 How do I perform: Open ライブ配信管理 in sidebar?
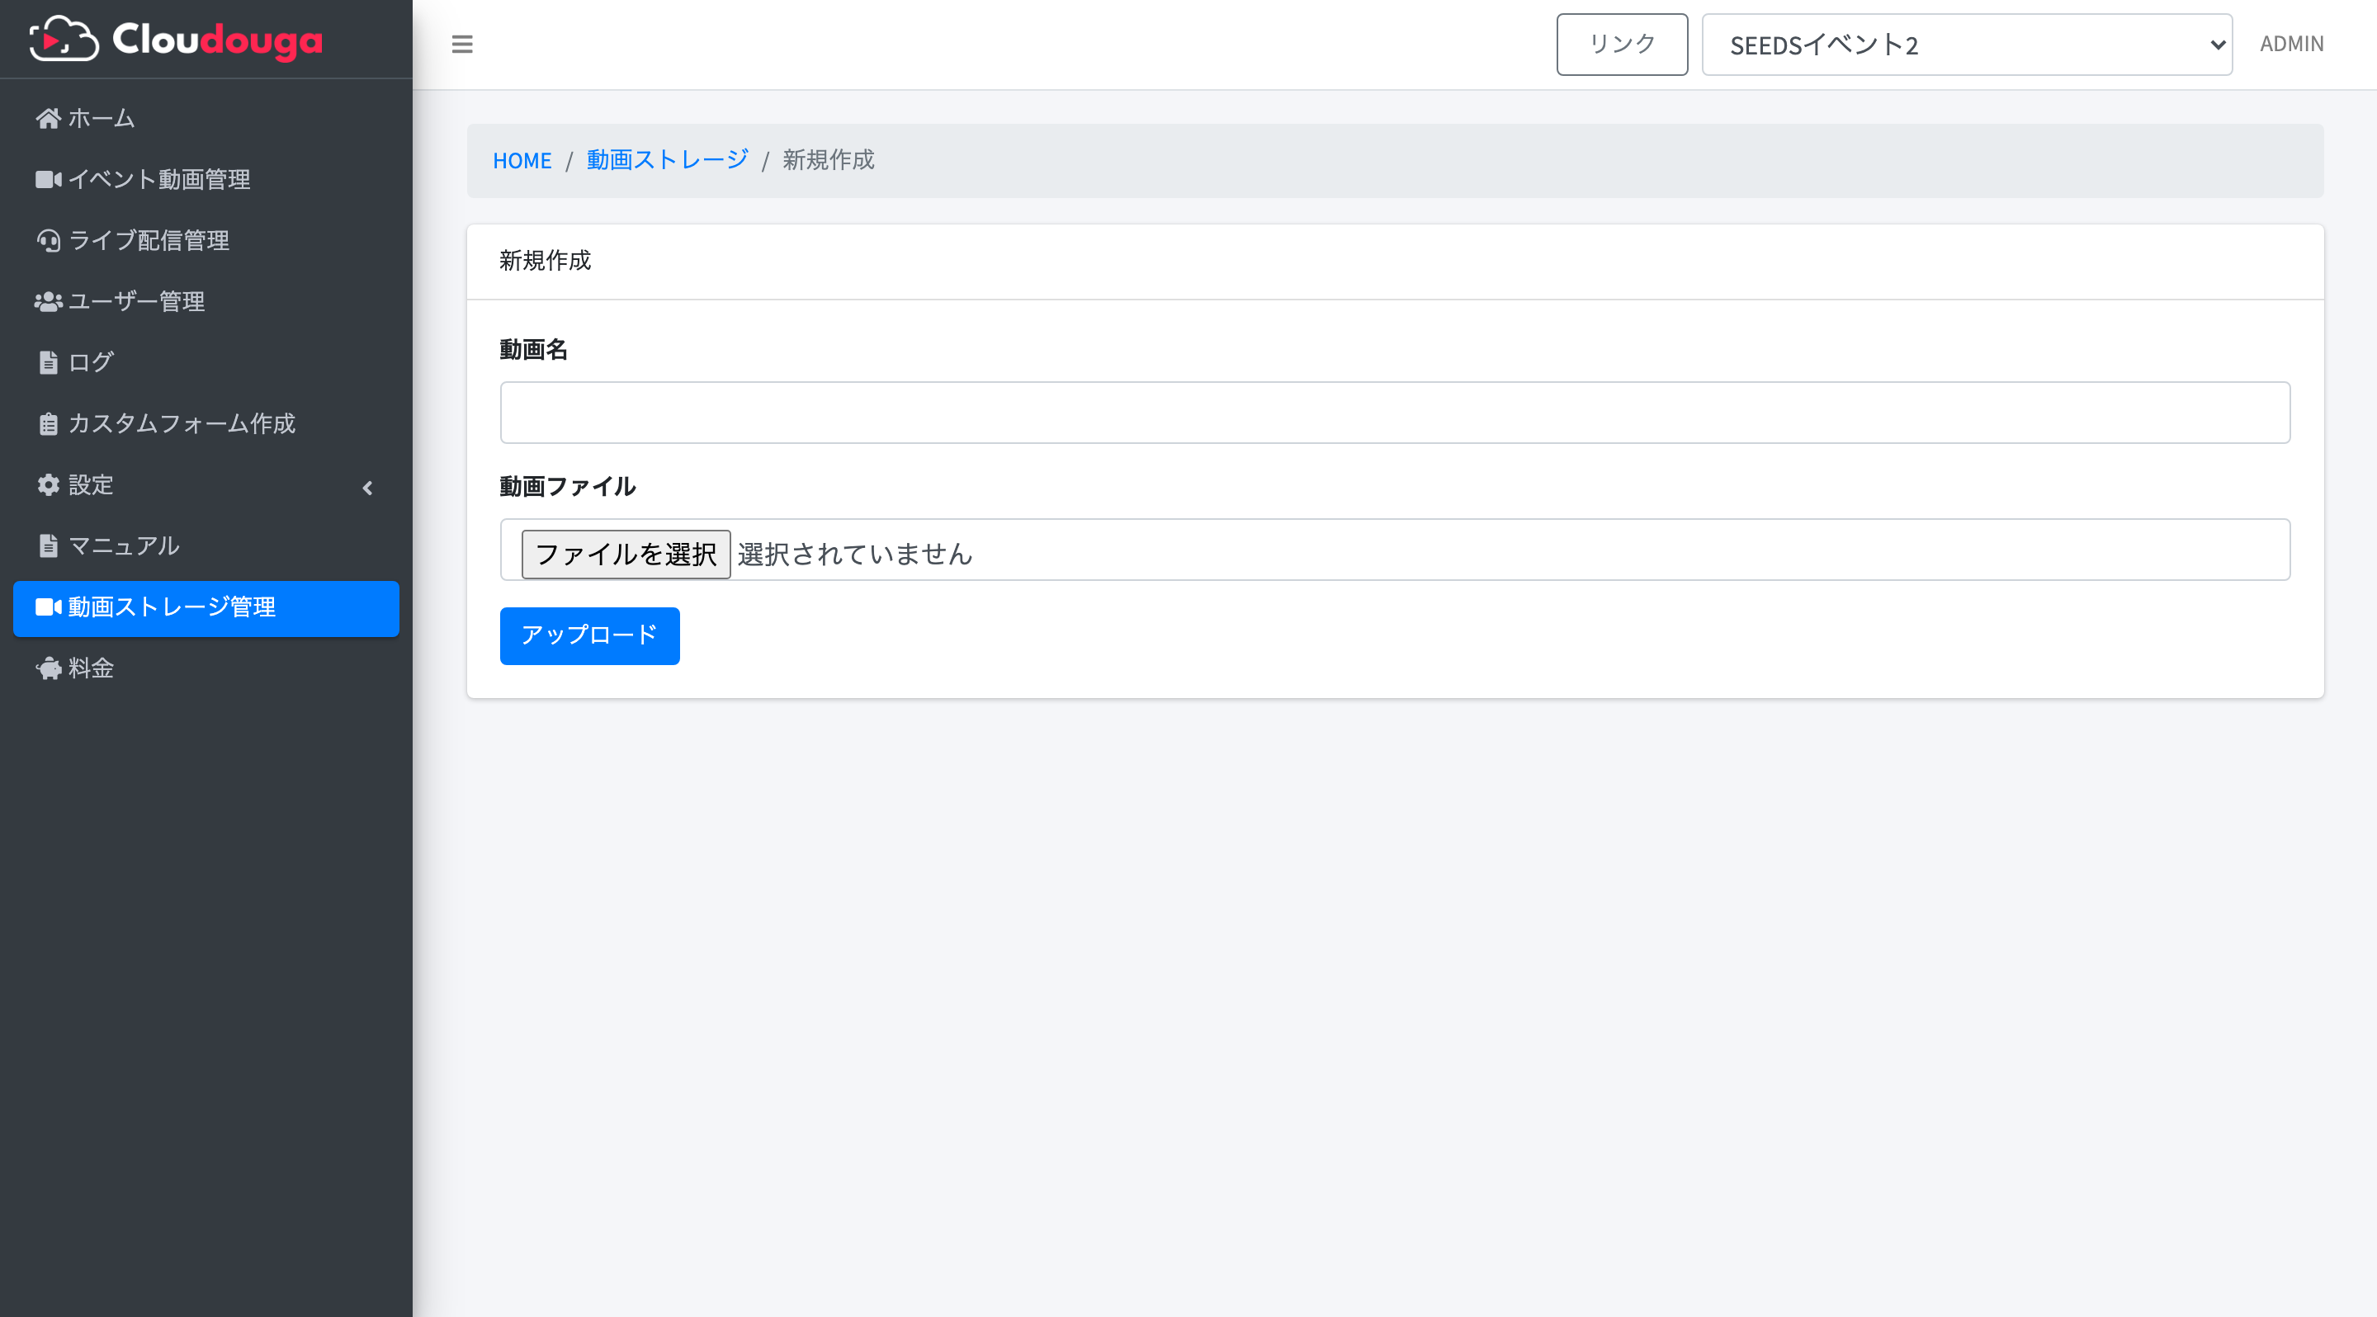[x=206, y=241]
